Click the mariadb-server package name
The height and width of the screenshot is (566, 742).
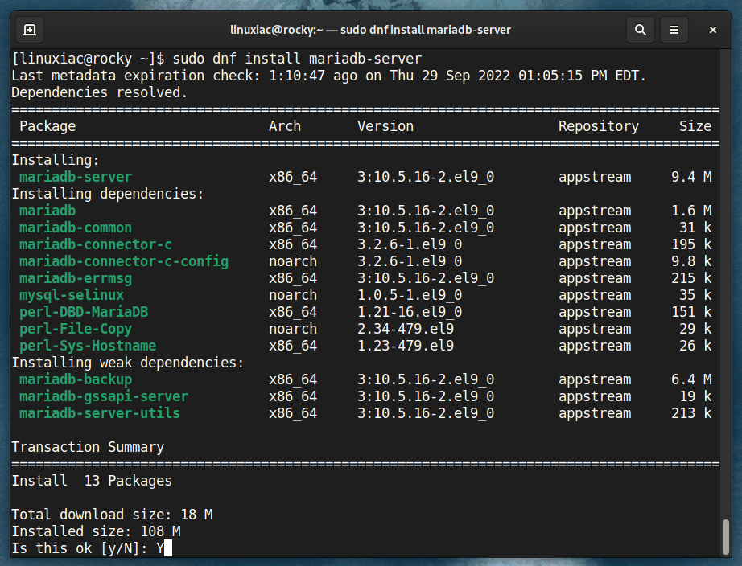point(76,177)
